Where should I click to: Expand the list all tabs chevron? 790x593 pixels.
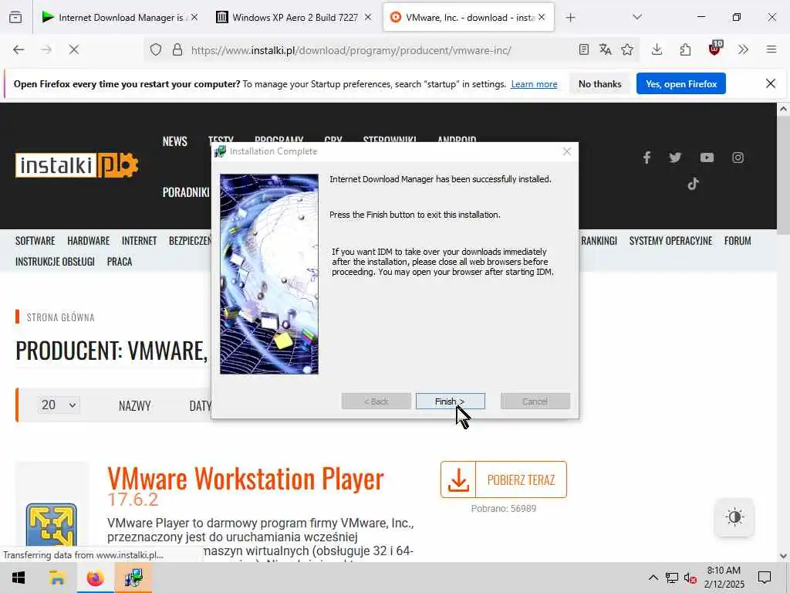click(637, 17)
